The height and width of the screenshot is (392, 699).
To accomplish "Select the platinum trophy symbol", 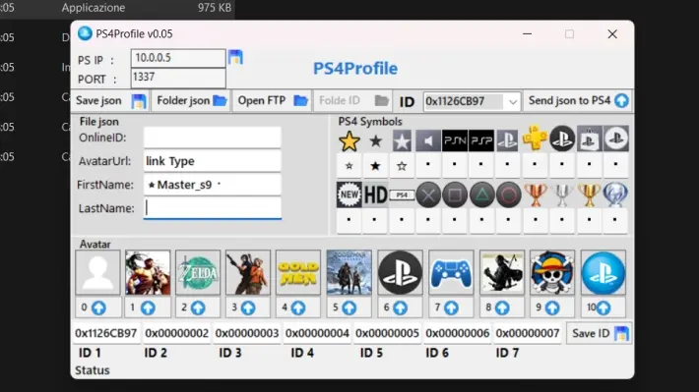I will [615, 195].
